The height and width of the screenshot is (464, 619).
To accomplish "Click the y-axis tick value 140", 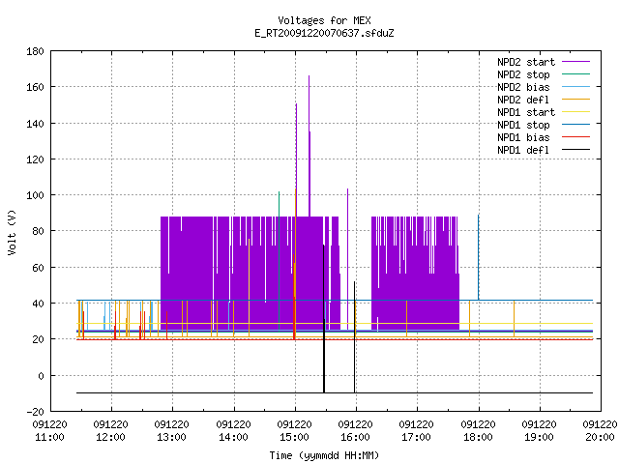I will pos(35,124).
